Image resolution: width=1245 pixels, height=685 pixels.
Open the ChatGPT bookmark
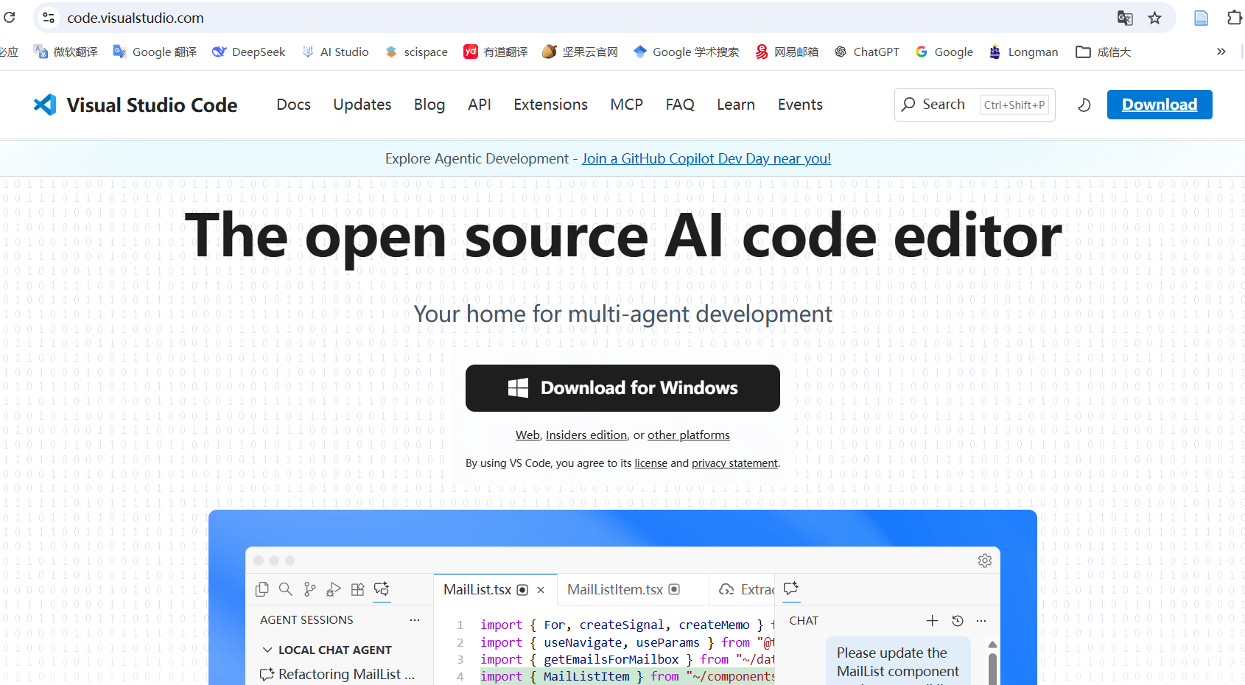pos(867,52)
